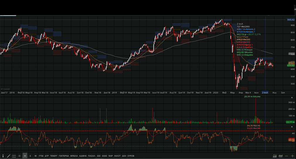Click the 22,77 m volume value label
Viewport: 296px width, 159px height.
point(290,122)
